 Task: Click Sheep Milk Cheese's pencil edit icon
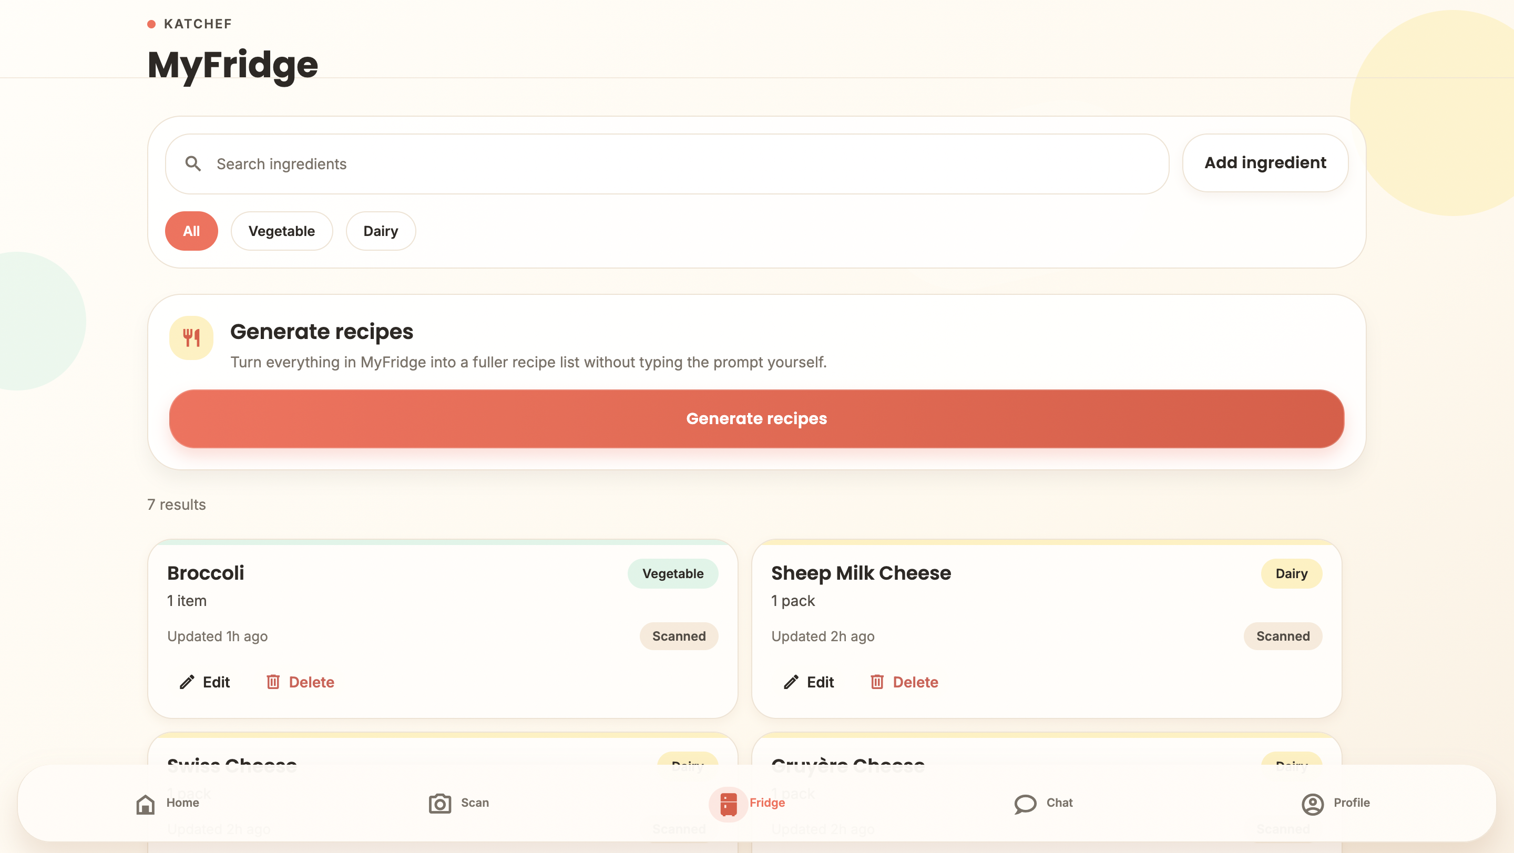[791, 682]
